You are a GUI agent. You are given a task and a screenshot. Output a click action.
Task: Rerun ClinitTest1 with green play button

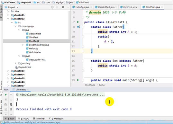5,95
